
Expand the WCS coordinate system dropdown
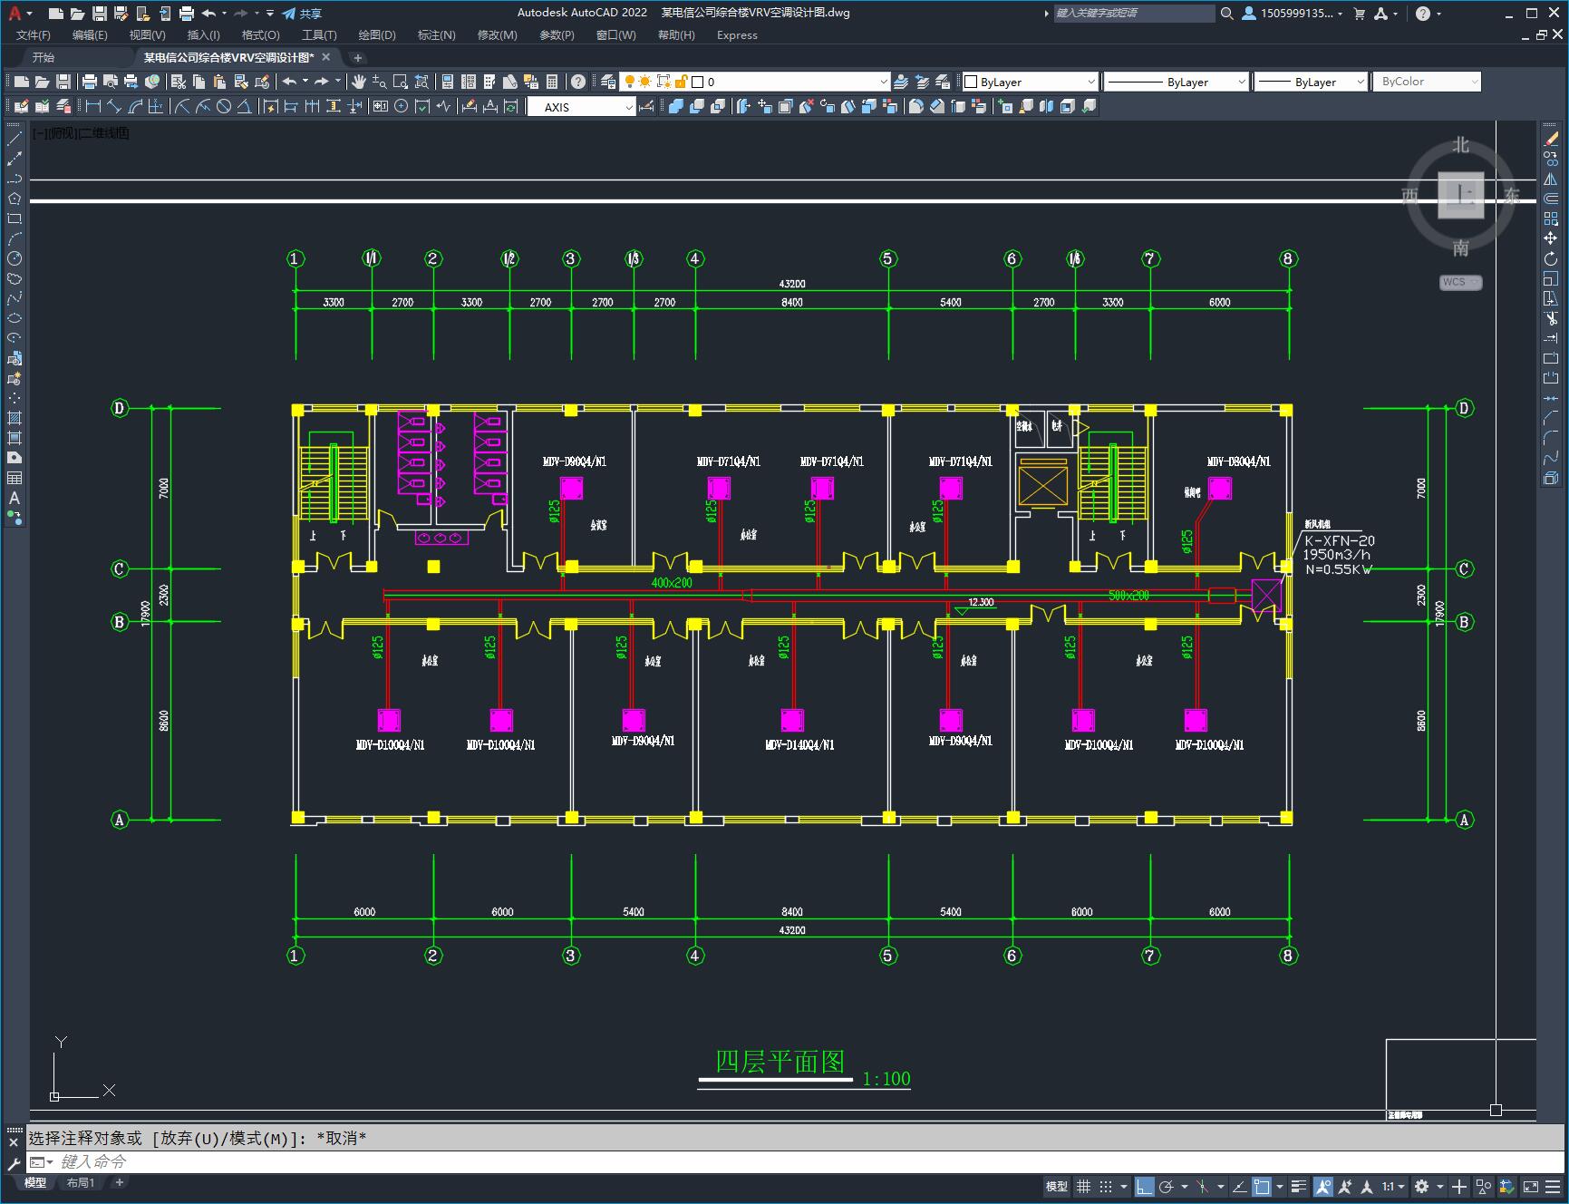1460,282
